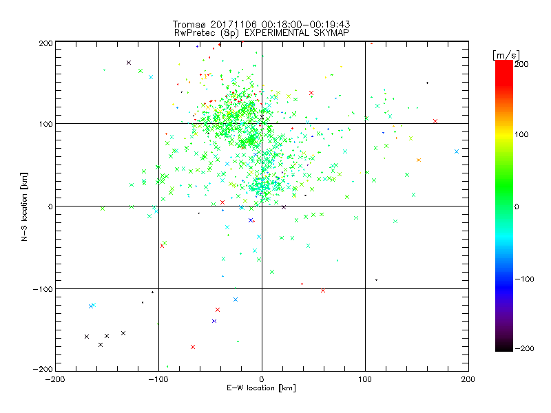Click the colorbar tick label '200'
Image resolution: width=551 pixels, height=413 pixels.
[521, 64]
